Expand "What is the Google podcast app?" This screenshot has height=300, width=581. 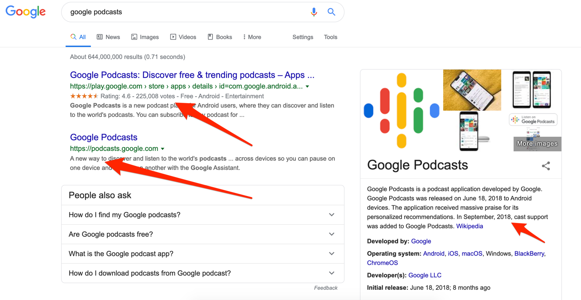tap(203, 254)
